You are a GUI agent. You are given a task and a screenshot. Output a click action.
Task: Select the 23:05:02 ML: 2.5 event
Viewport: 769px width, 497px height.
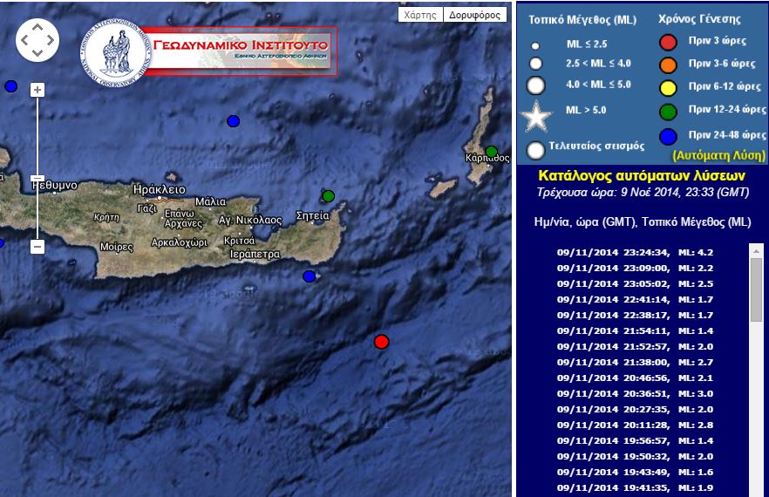pos(635,284)
